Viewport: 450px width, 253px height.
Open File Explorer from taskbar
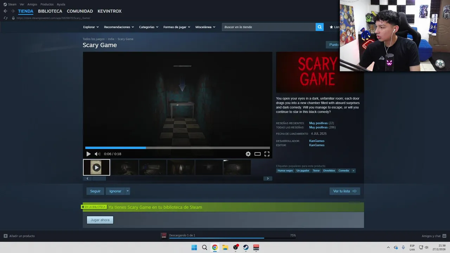click(225, 247)
